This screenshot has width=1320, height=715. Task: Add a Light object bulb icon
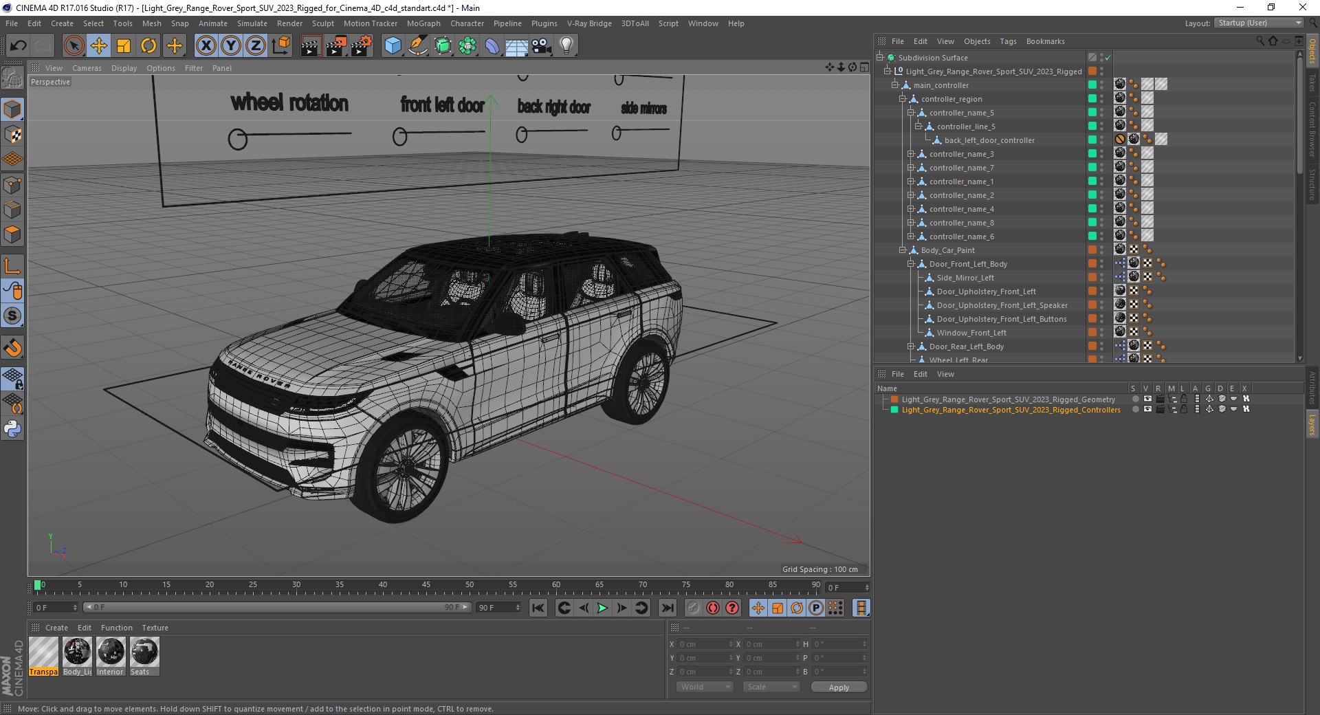click(566, 46)
